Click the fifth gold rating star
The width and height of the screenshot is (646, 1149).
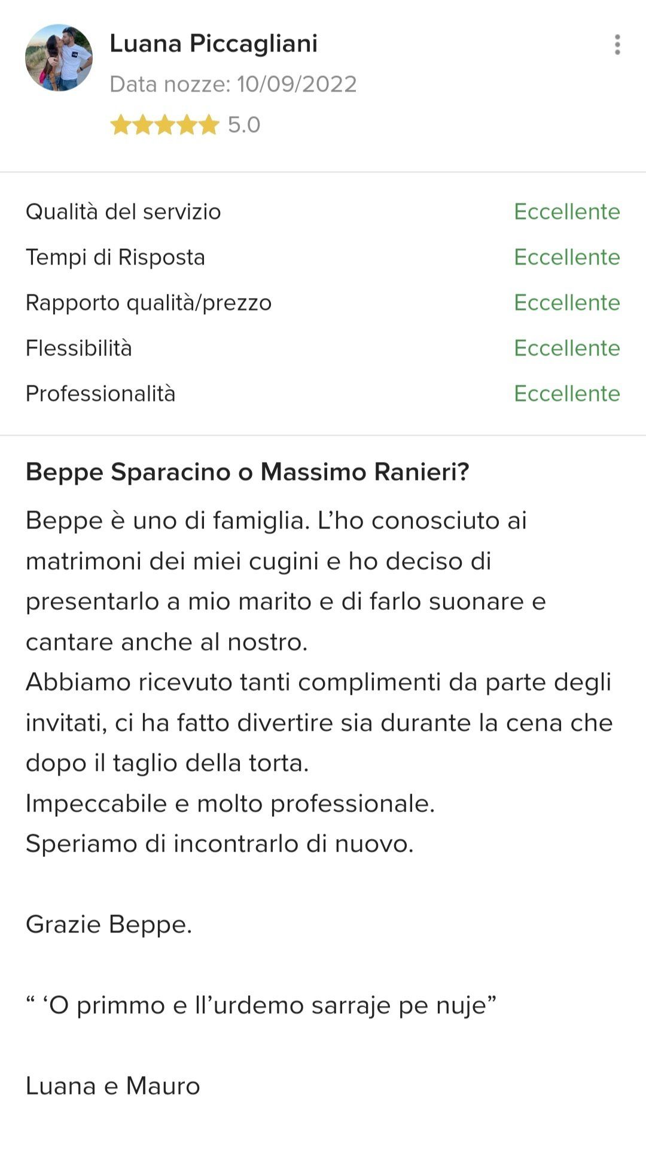point(209,125)
